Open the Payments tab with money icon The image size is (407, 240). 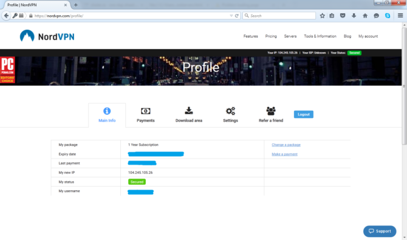(146, 115)
